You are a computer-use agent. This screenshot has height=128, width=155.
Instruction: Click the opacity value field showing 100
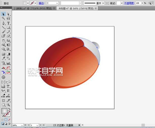pos(138,3)
